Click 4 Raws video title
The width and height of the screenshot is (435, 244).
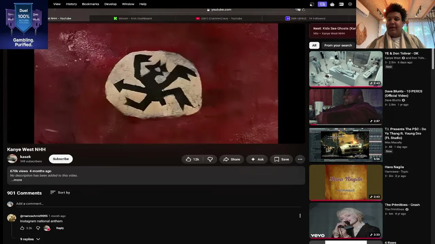tap(390, 243)
